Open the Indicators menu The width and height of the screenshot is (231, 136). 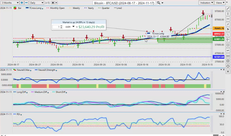pos(206,2)
